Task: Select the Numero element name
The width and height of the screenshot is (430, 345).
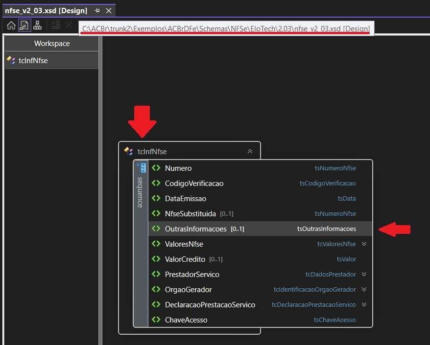Action: click(178, 168)
